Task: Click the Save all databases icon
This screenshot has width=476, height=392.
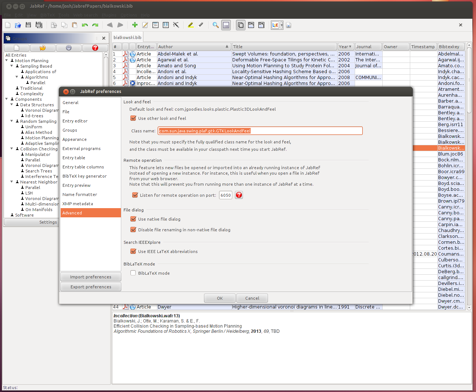Action: [39, 25]
